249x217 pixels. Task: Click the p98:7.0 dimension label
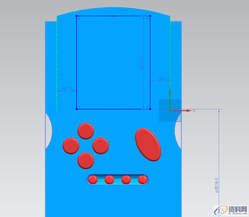coord(164,79)
